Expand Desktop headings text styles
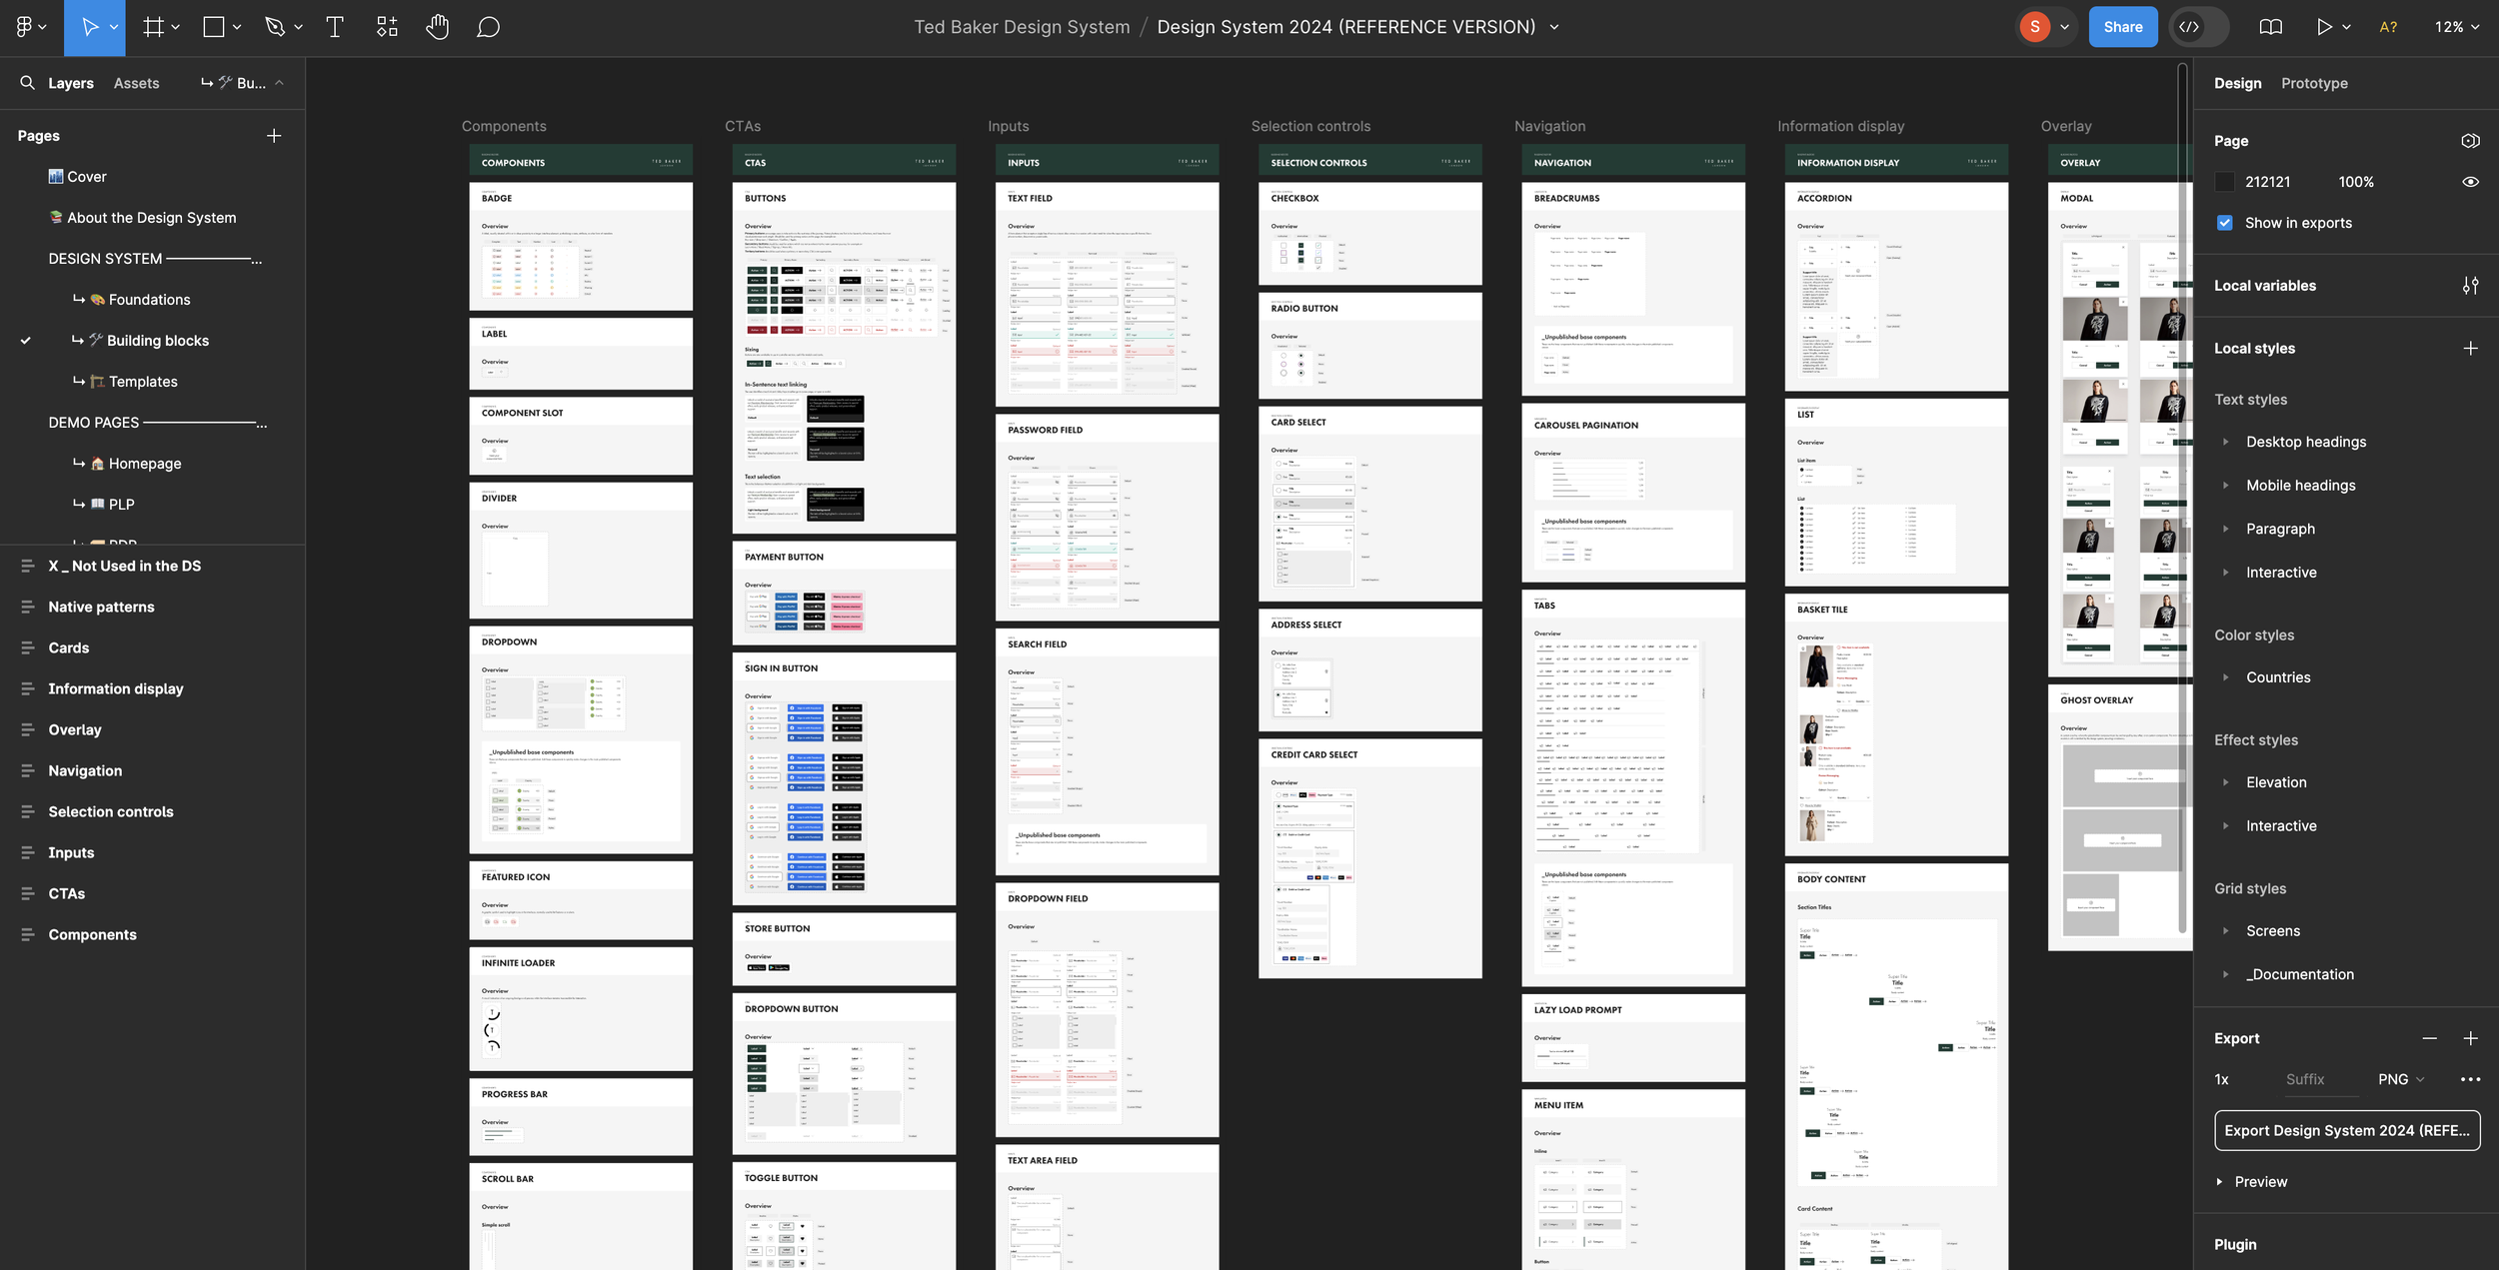 pos(2225,442)
